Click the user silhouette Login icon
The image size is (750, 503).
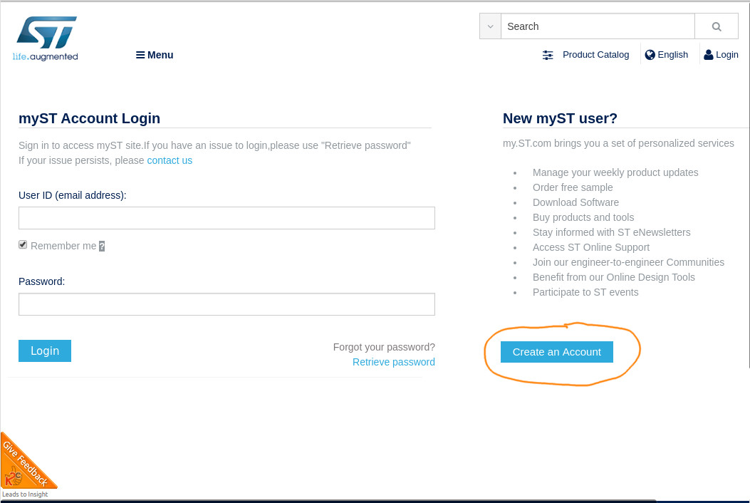(709, 55)
